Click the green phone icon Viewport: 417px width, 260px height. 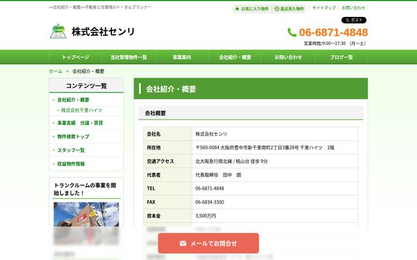292,32
